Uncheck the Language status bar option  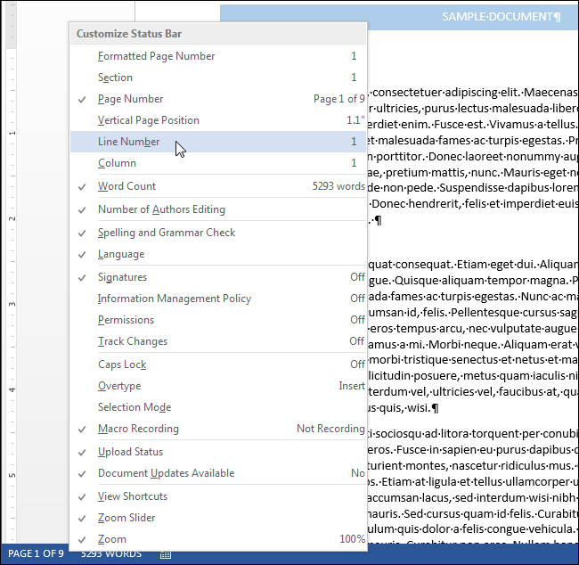[218, 254]
